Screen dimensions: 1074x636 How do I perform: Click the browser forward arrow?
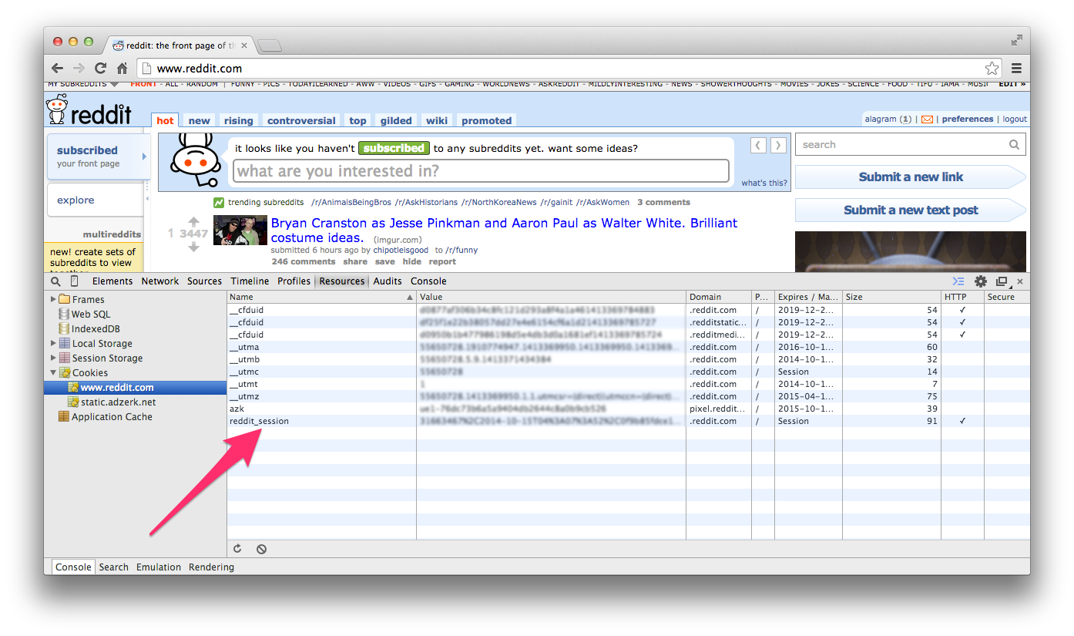coord(79,68)
